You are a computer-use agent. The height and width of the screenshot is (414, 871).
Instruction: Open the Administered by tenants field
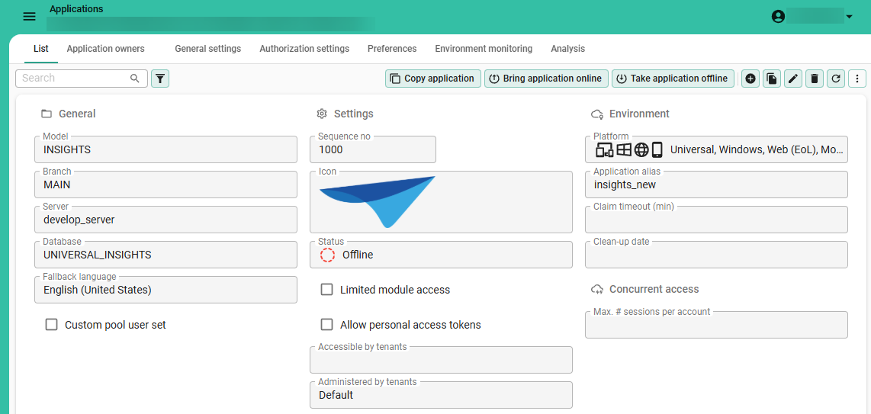pos(441,395)
